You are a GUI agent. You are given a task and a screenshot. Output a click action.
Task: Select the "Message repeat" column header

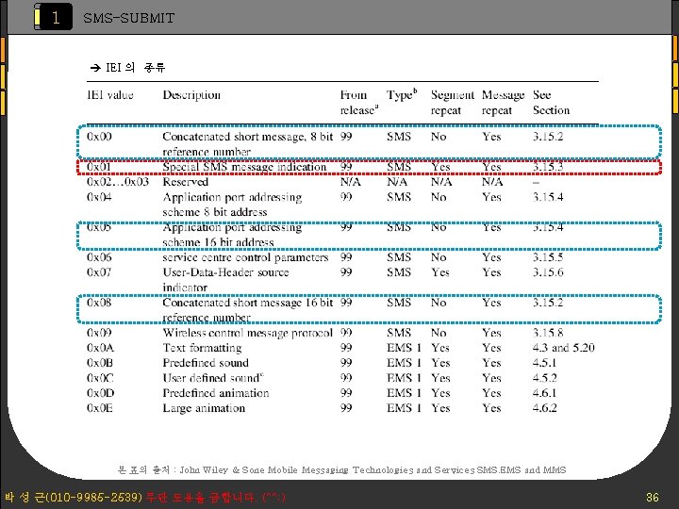pyautogui.click(x=503, y=103)
